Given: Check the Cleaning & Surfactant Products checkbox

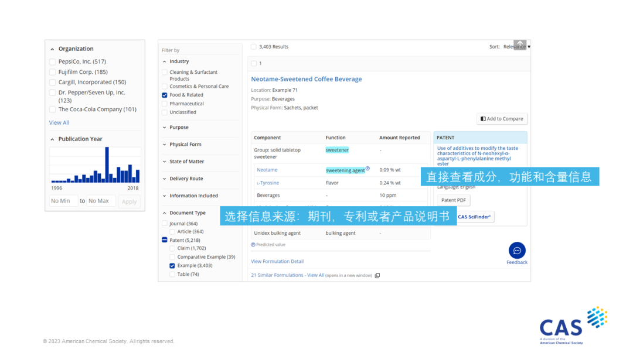Looking at the screenshot, I should point(164,72).
